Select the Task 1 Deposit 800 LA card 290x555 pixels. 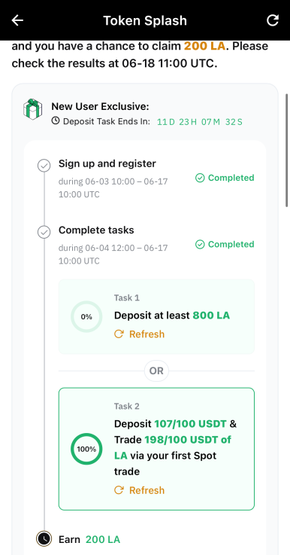(156, 316)
